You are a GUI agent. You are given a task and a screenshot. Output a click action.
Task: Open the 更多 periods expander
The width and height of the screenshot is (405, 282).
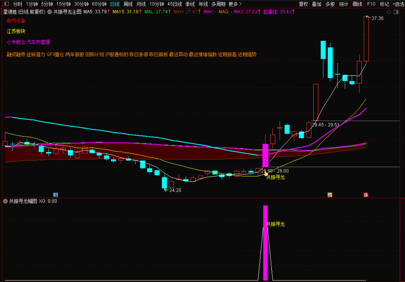(235, 4)
